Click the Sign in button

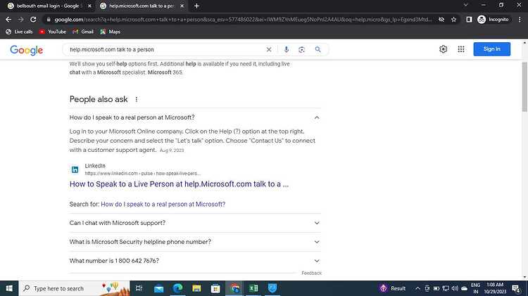coord(491,49)
